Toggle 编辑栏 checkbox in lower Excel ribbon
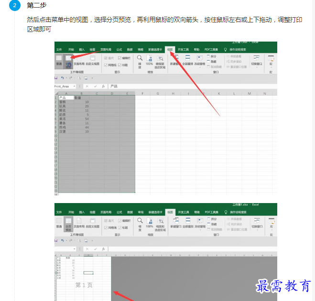Viewport: 315px width, 301px height. [x=119, y=221]
